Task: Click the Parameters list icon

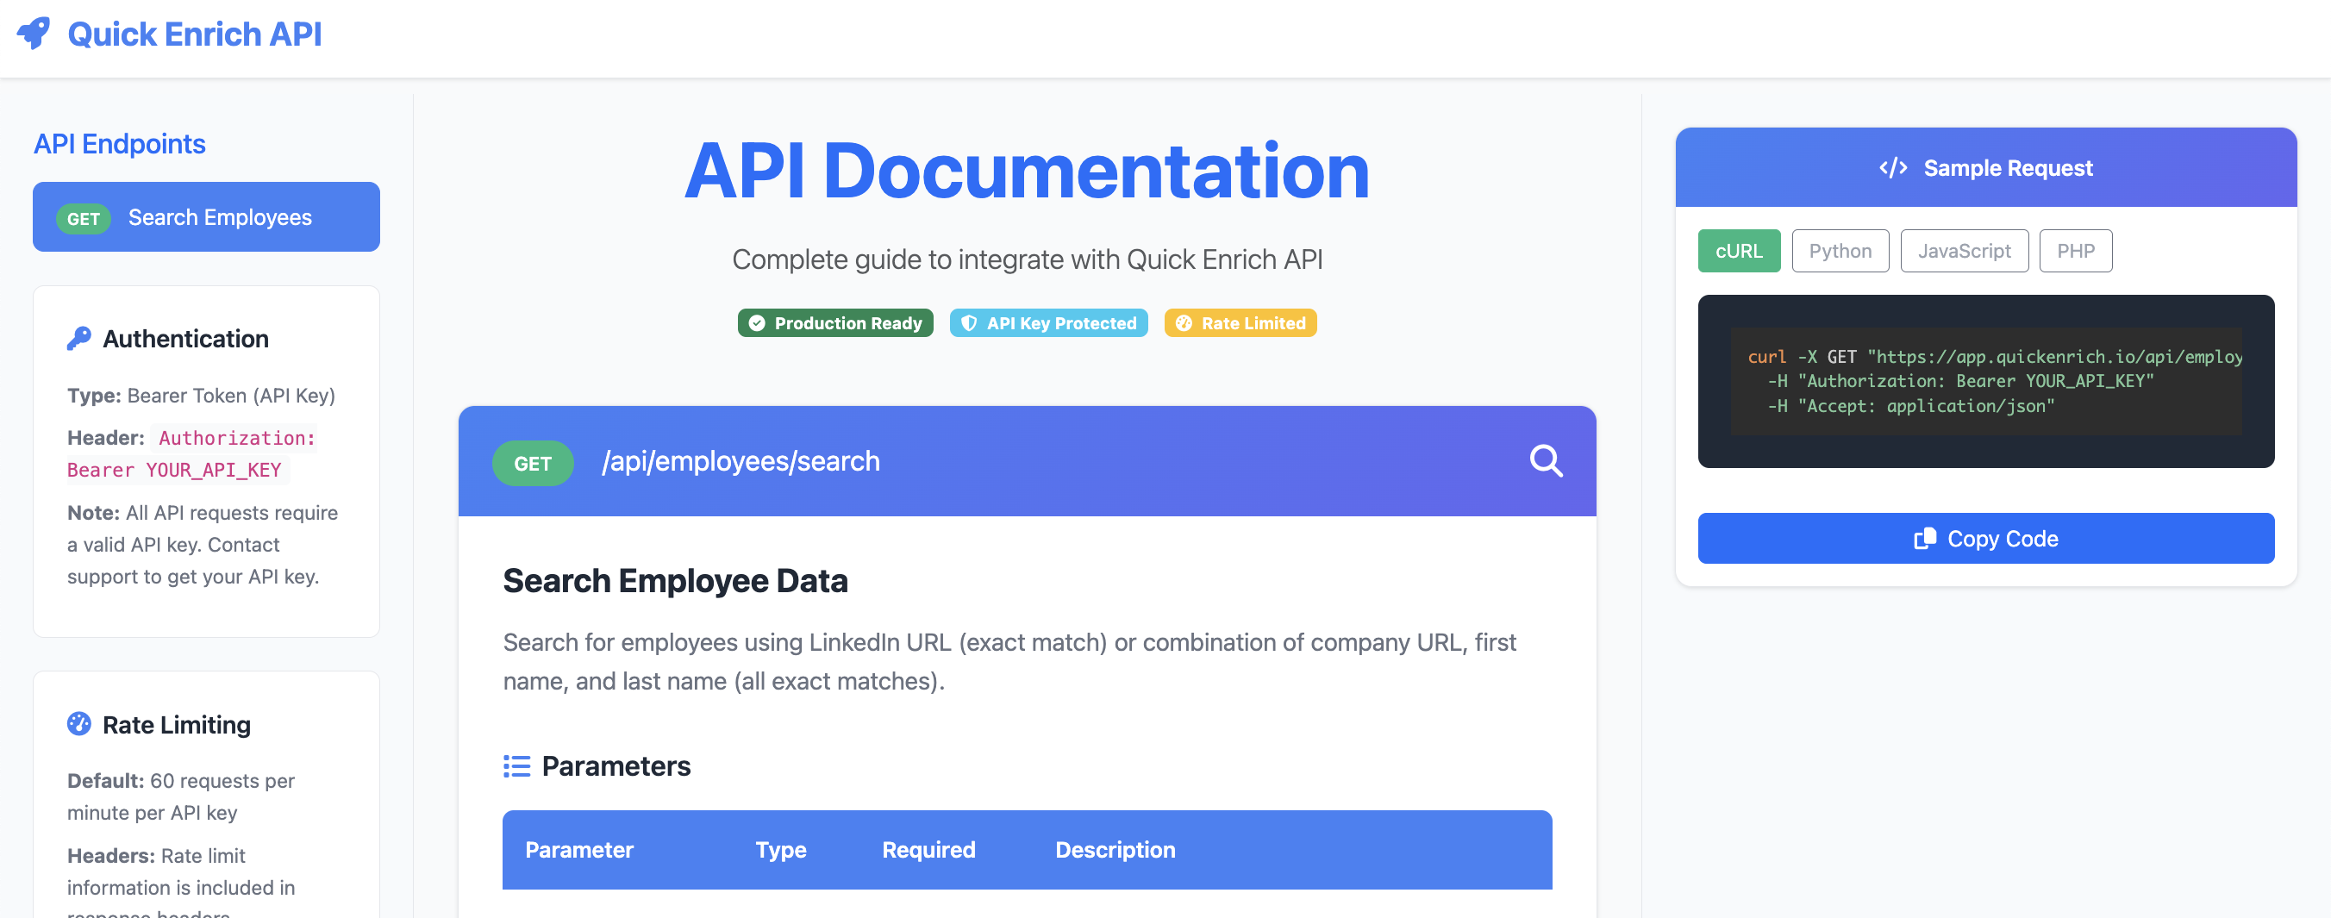Action: 516,766
